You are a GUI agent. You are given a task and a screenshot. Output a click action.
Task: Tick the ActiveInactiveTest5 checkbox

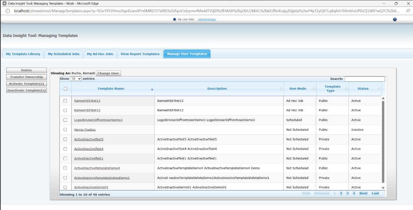(x=65, y=139)
